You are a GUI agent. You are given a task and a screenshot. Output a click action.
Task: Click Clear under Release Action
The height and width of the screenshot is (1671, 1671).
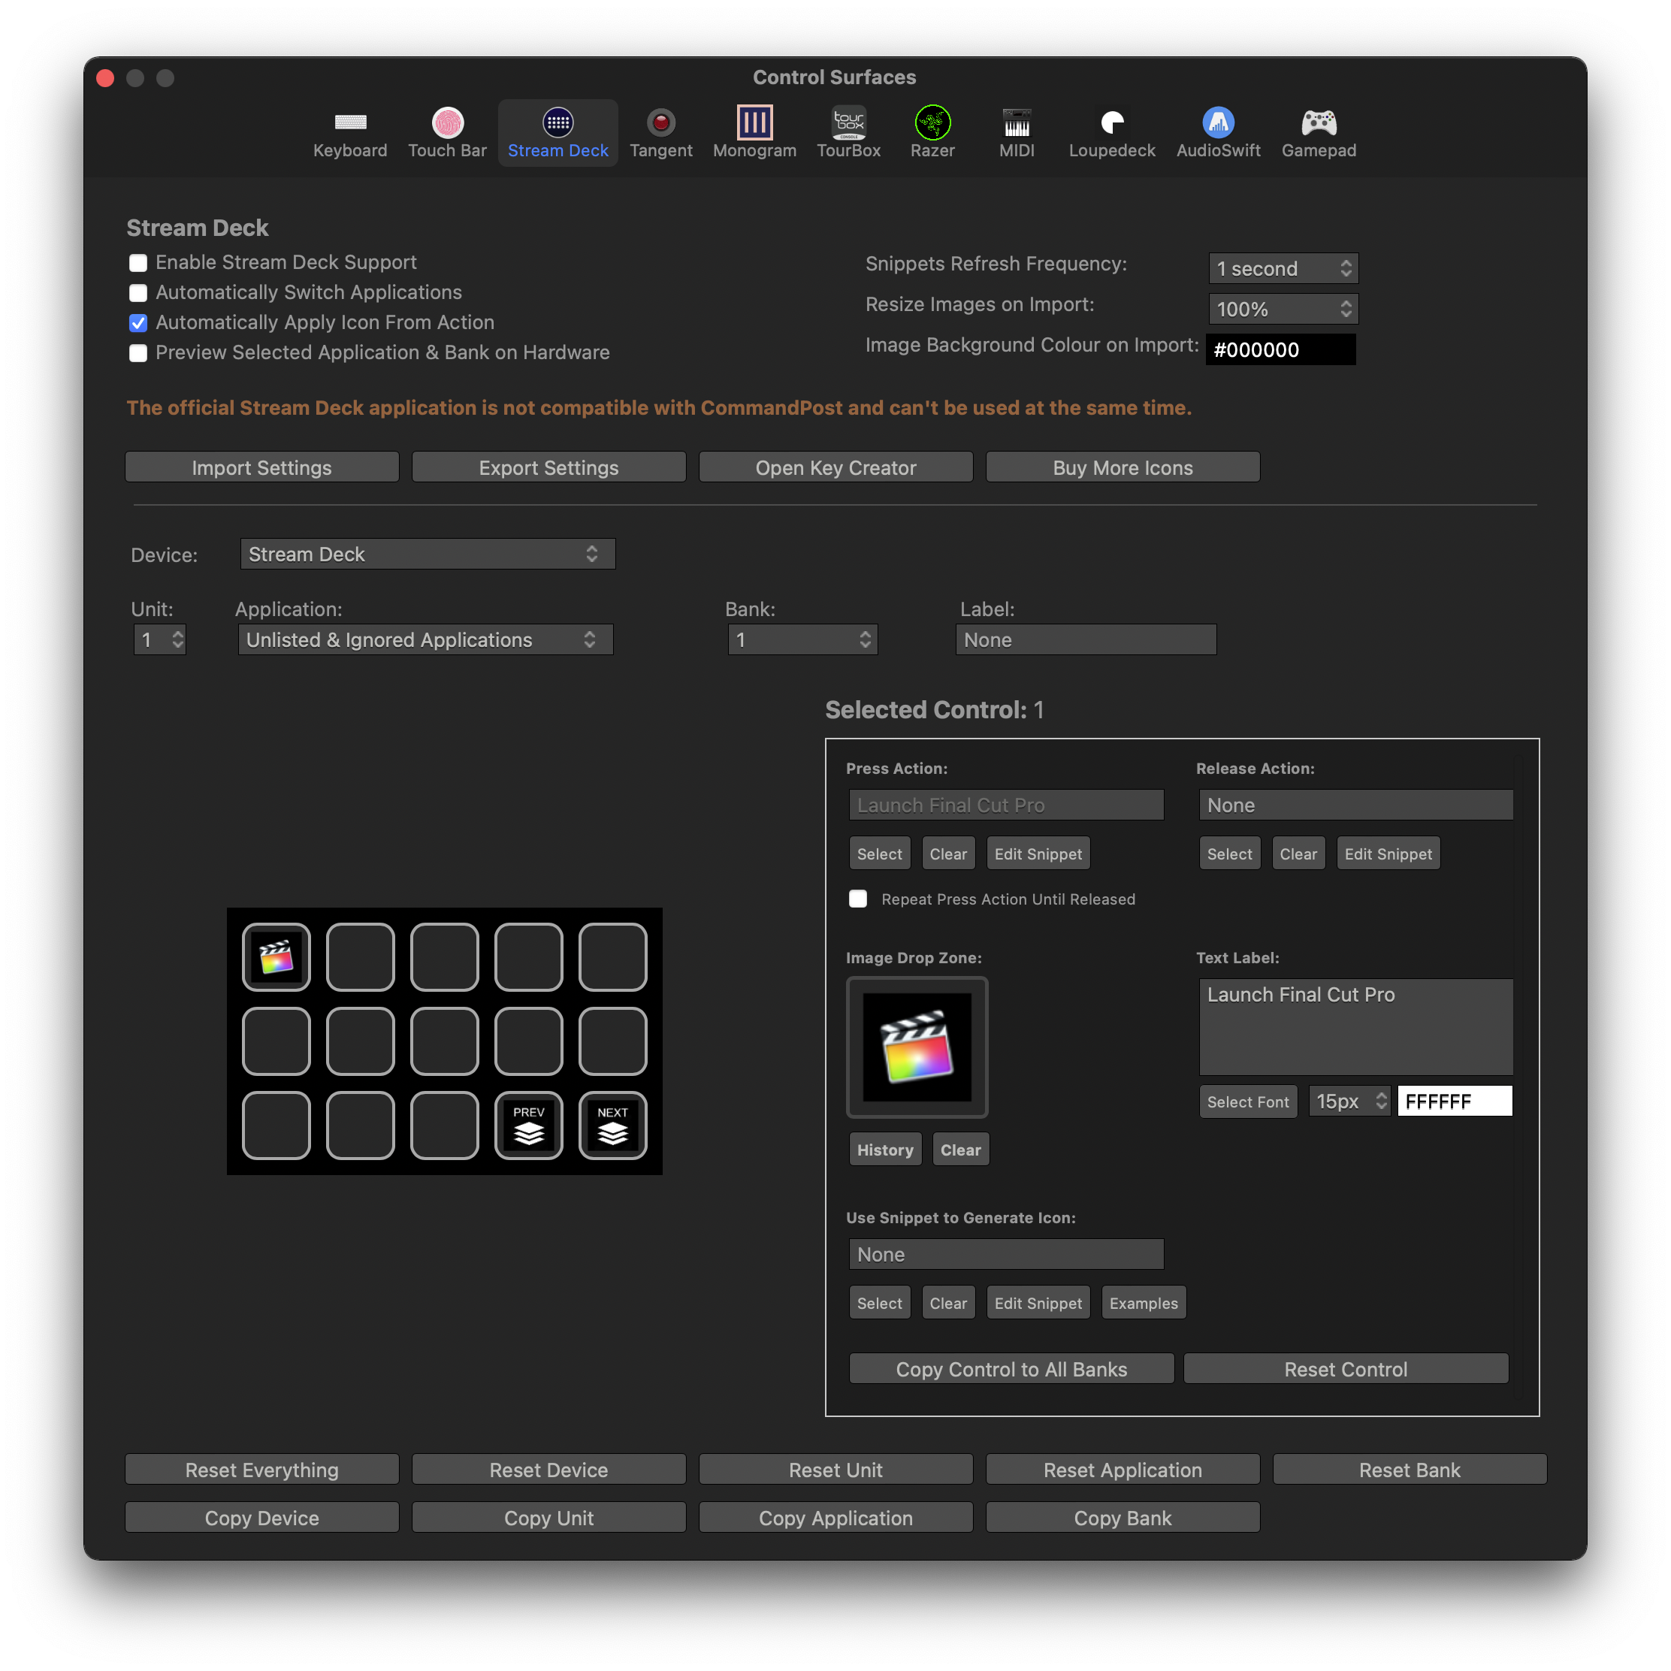point(1298,854)
